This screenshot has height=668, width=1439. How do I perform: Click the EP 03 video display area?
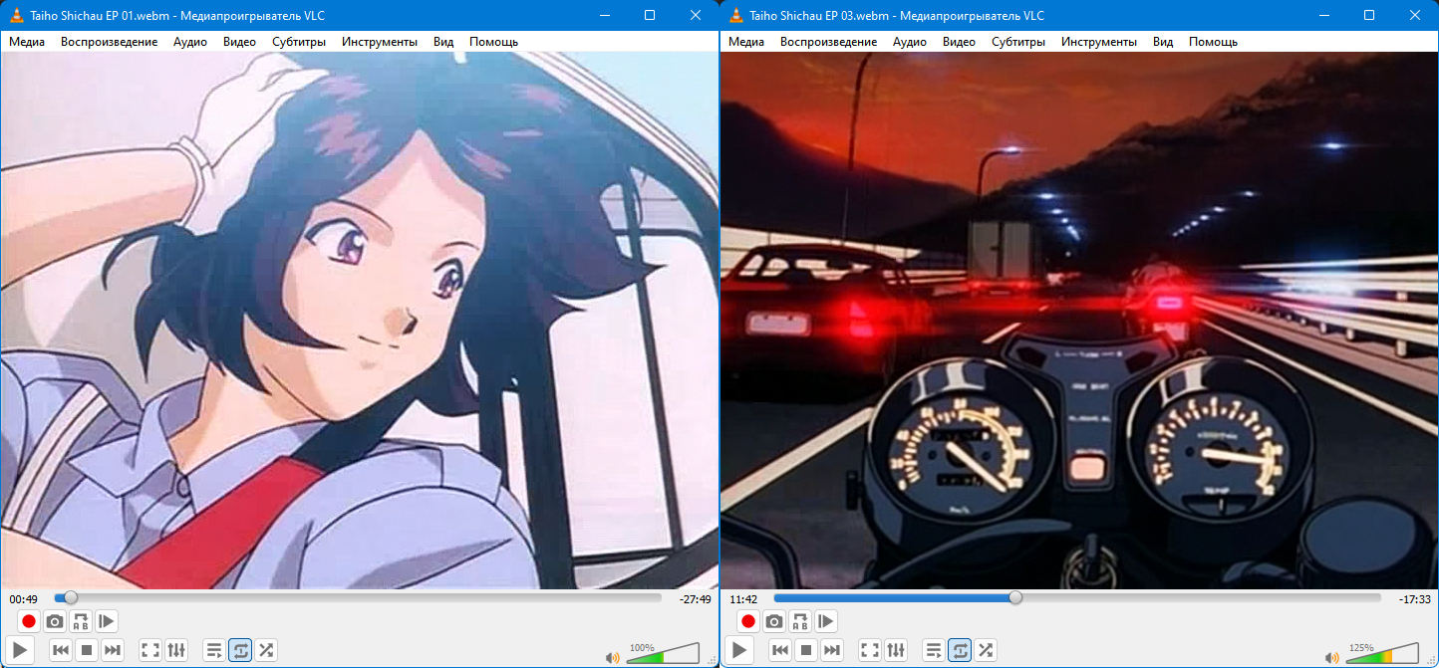1078,321
